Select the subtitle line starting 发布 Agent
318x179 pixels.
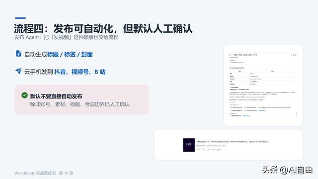click(66, 37)
